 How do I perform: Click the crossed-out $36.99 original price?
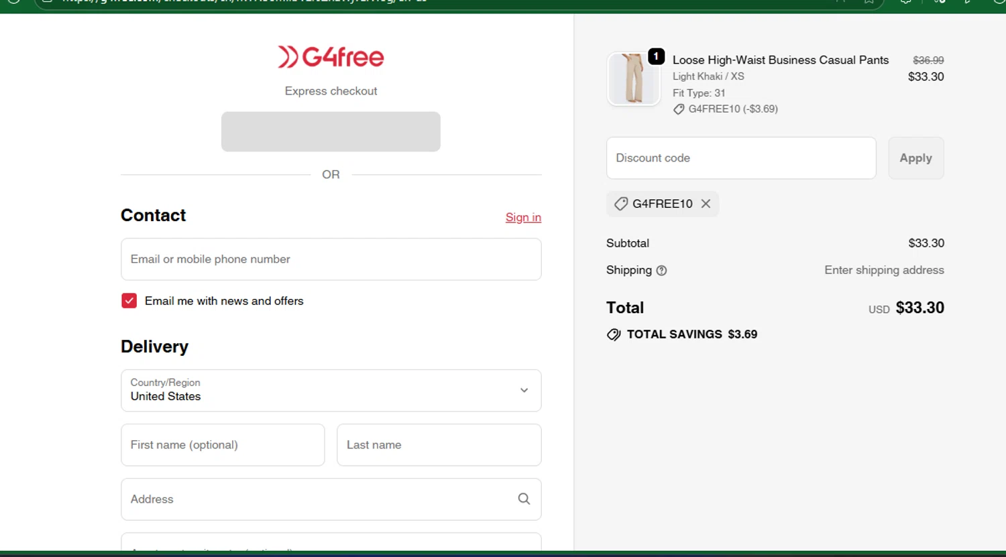[x=928, y=60]
